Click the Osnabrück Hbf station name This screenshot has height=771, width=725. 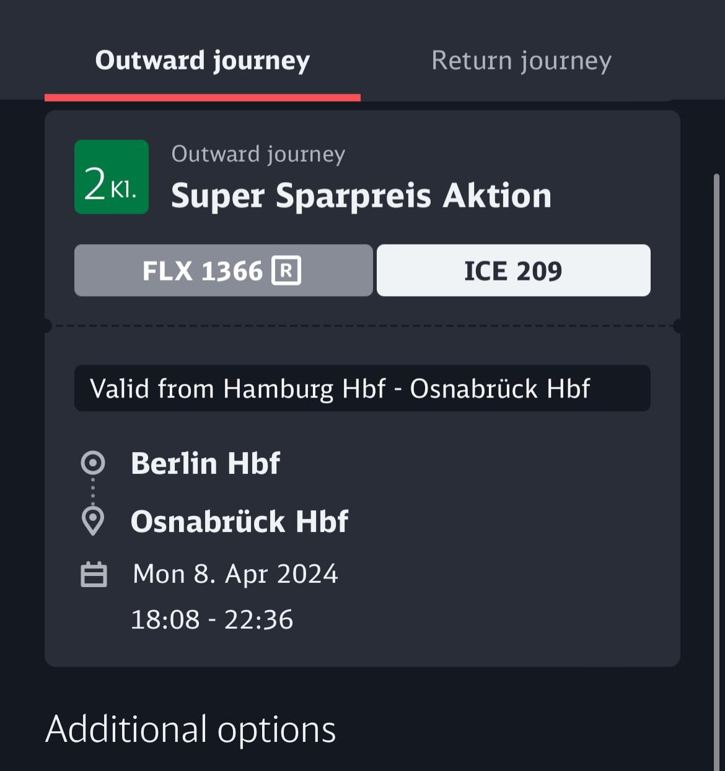pos(239,521)
